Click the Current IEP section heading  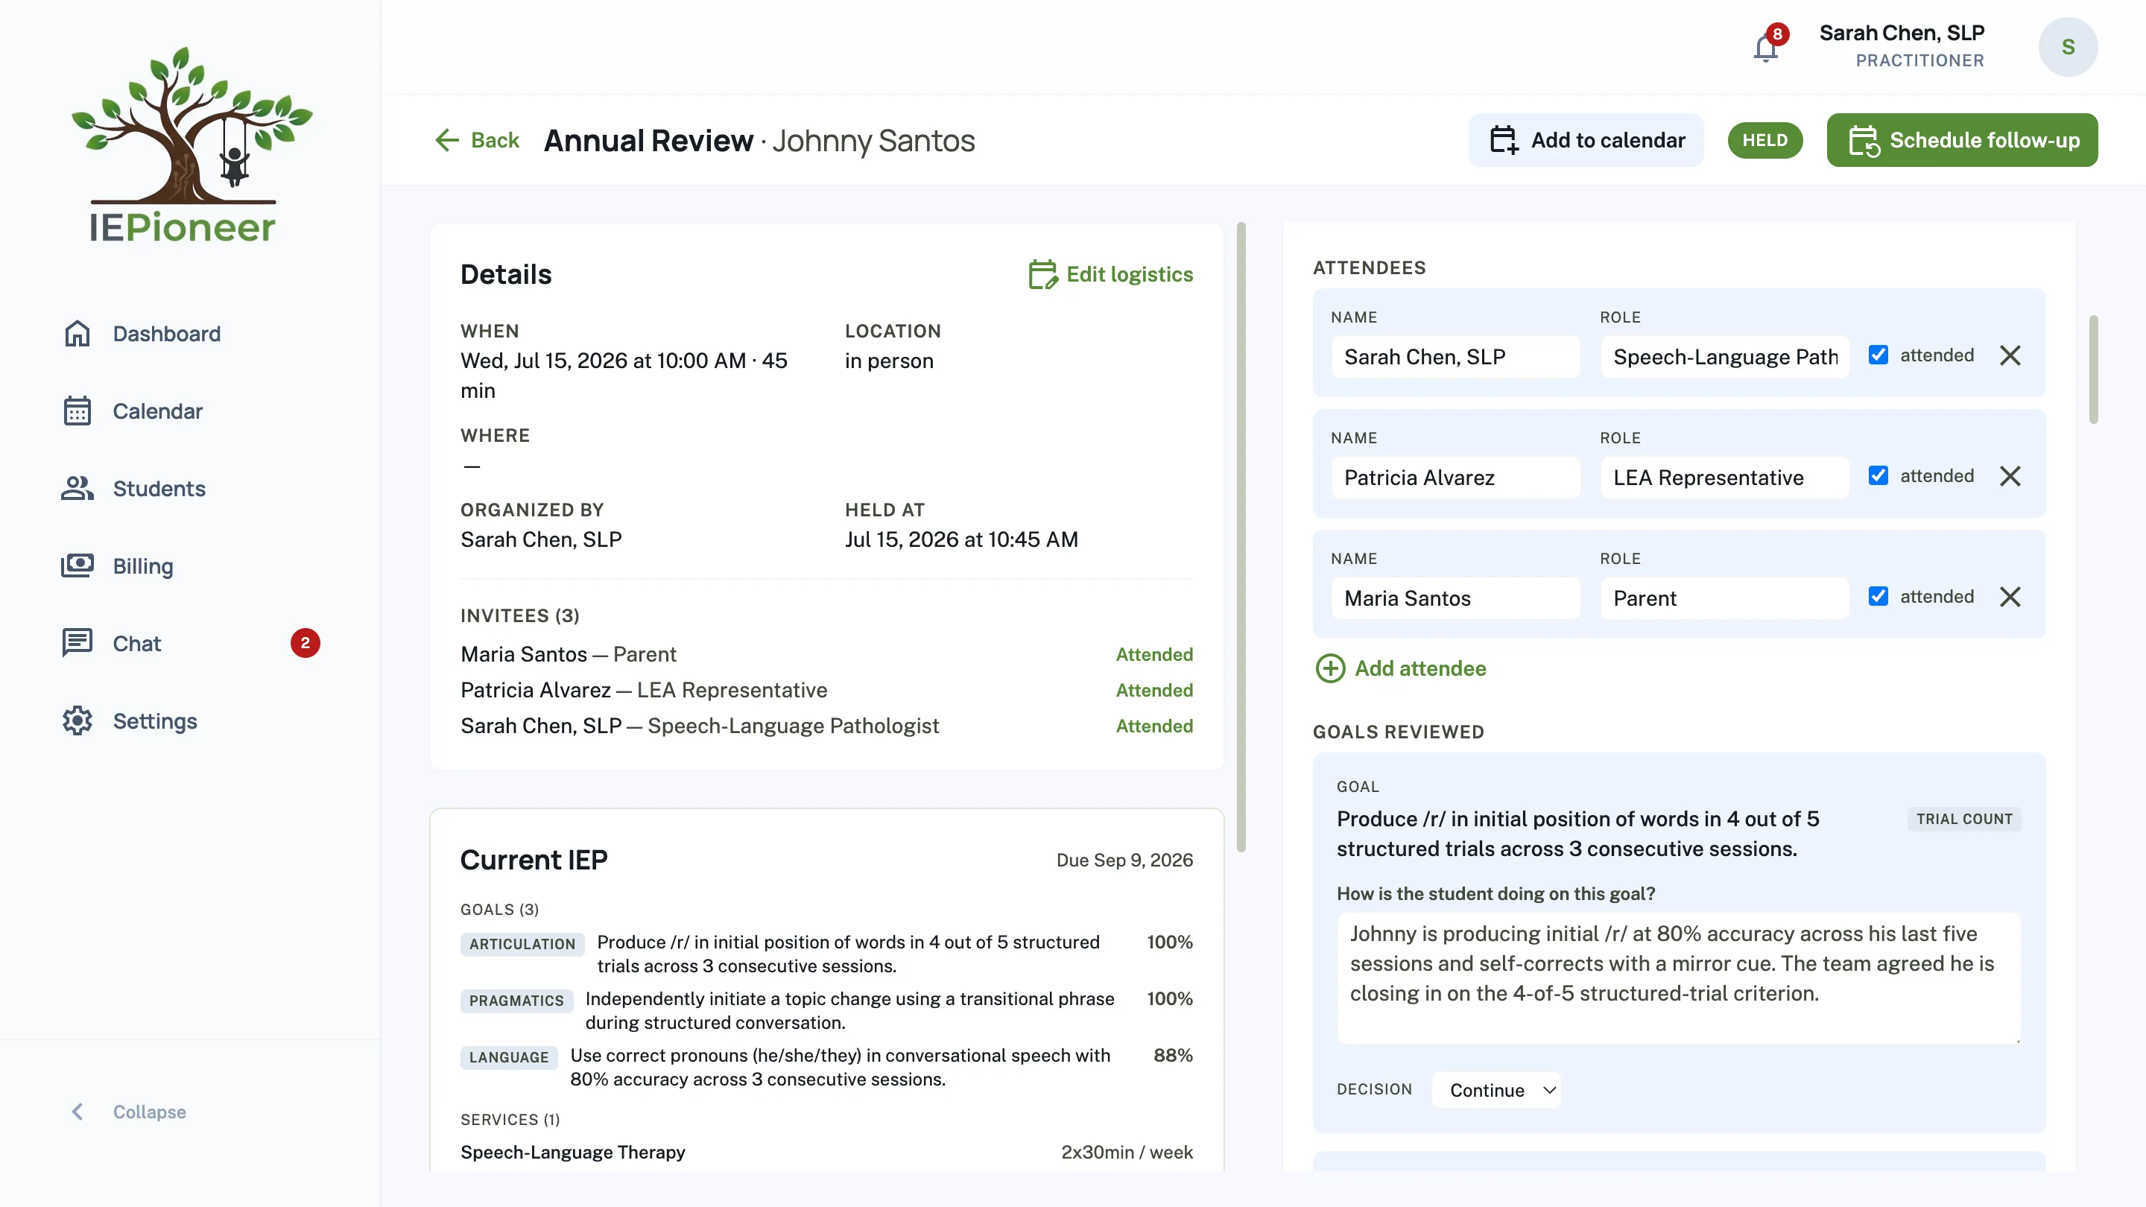pos(534,860)
